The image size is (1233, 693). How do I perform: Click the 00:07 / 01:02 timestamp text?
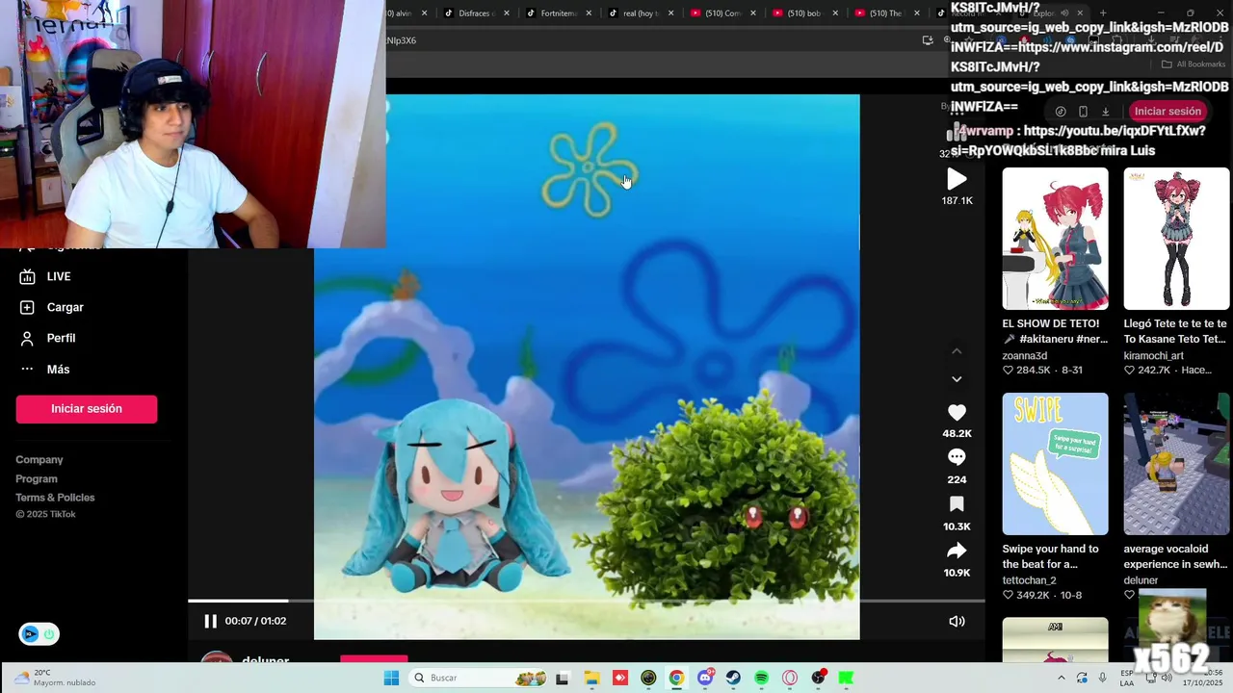255,621
